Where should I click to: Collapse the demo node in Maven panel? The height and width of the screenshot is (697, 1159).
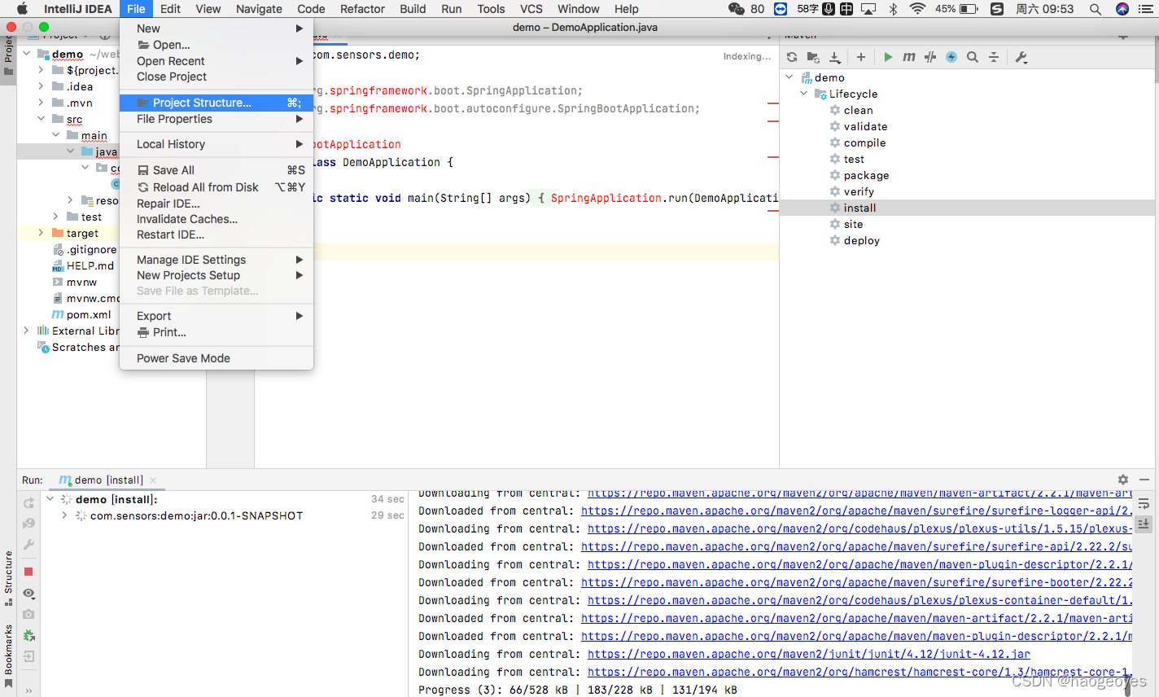coord(789,77)
